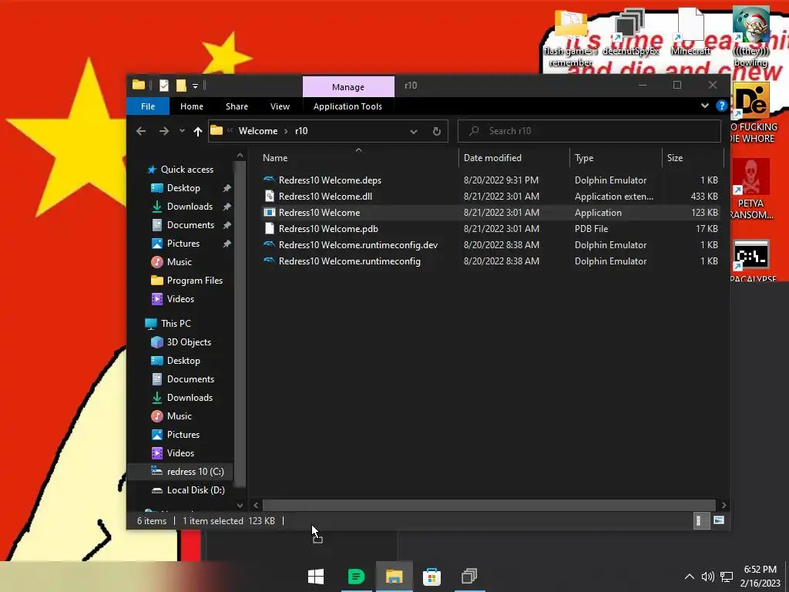This screenshot has height=592, width=789.
Task: Open Local Disk (D:) drive
Action: pos(195,489)
